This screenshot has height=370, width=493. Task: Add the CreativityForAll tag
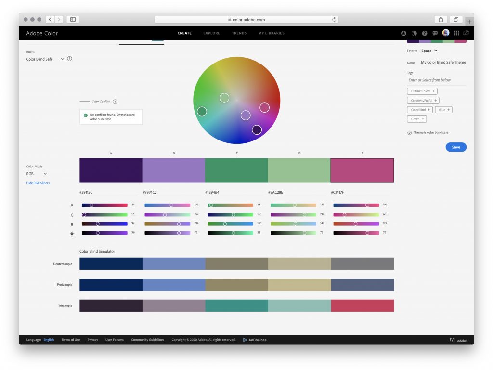423,101
